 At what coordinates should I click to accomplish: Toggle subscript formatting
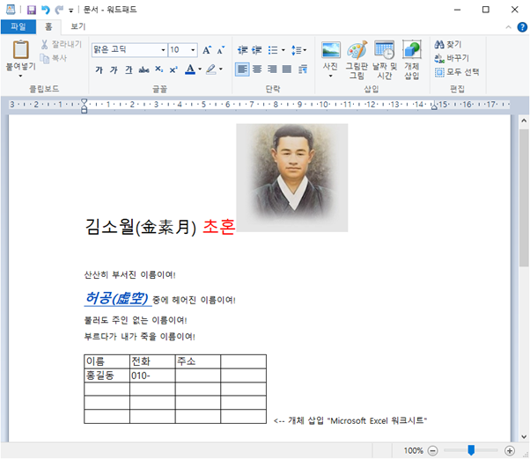click(158, 69)
